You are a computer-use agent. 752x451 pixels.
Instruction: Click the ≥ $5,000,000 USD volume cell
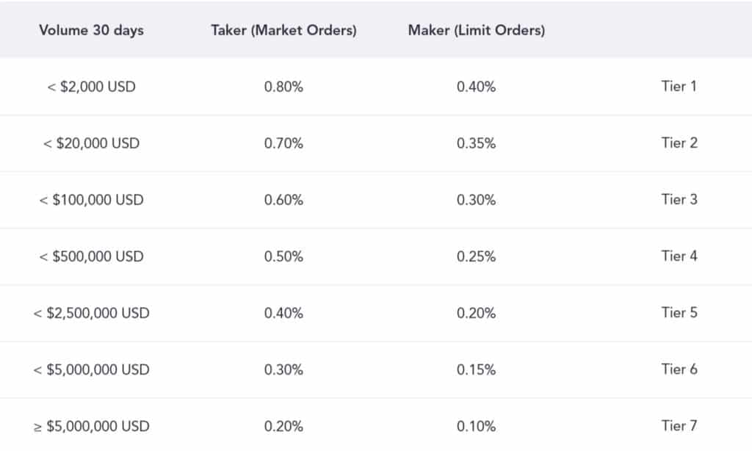coord(91,426)
